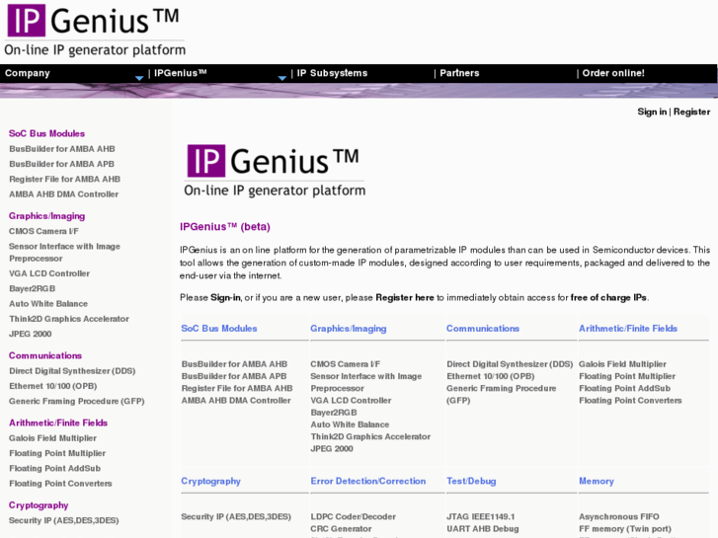This screenshot has height=538, width=718.
Task: Open AMBA AHB DMA Controller in the sidebar
Action: pos(63,194)
